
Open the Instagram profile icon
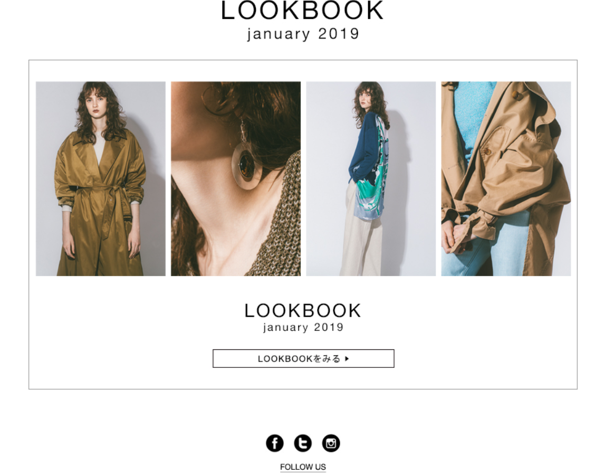[x=331, y=443]
